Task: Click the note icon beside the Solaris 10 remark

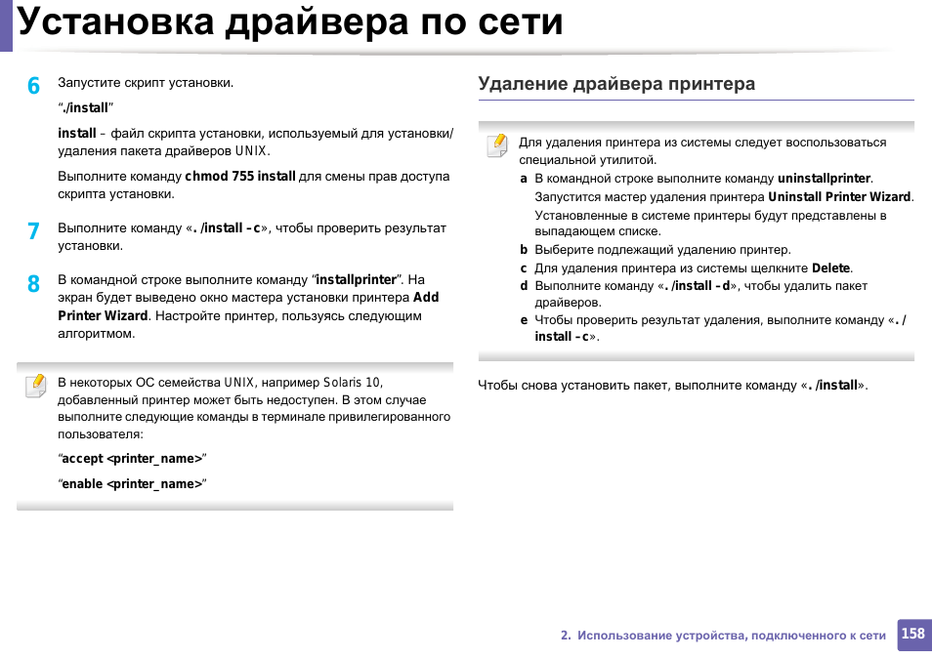Action: (35, 386)
